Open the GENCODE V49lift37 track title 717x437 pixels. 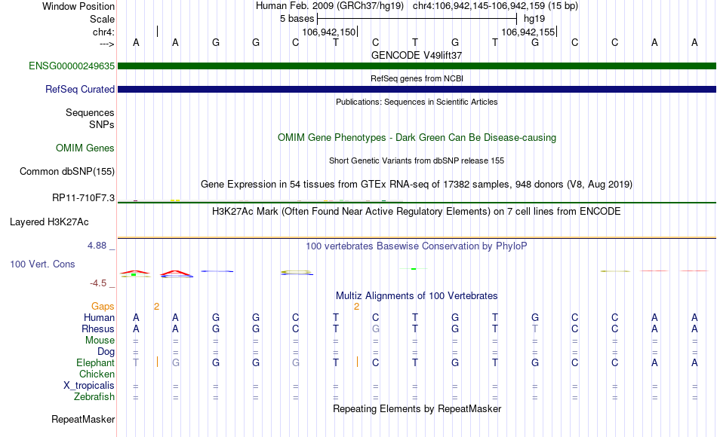(x=417, y=55)
